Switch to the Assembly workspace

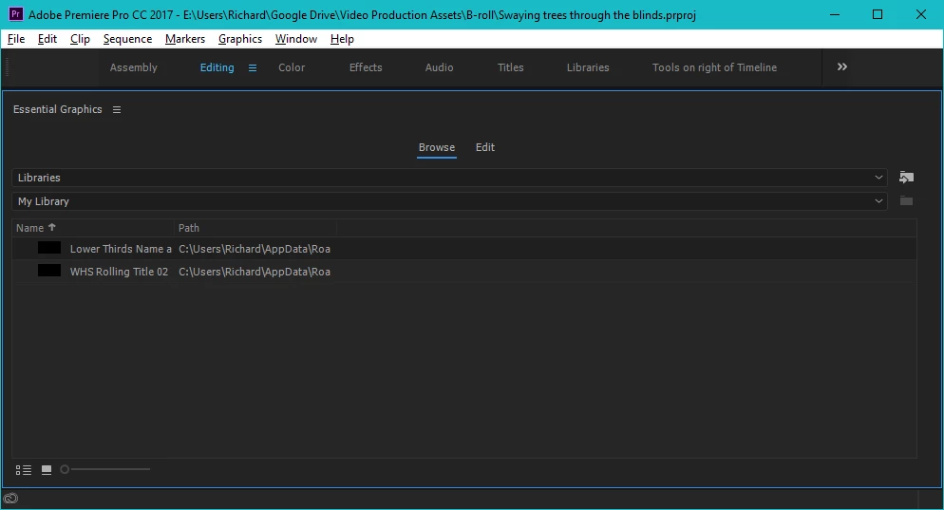134,67
